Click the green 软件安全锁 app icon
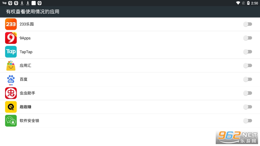The height and width of the screenshot is (146, 260). click(11, 121)
